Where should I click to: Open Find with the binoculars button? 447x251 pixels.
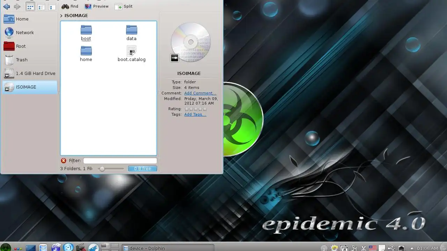tap(70, 6)
